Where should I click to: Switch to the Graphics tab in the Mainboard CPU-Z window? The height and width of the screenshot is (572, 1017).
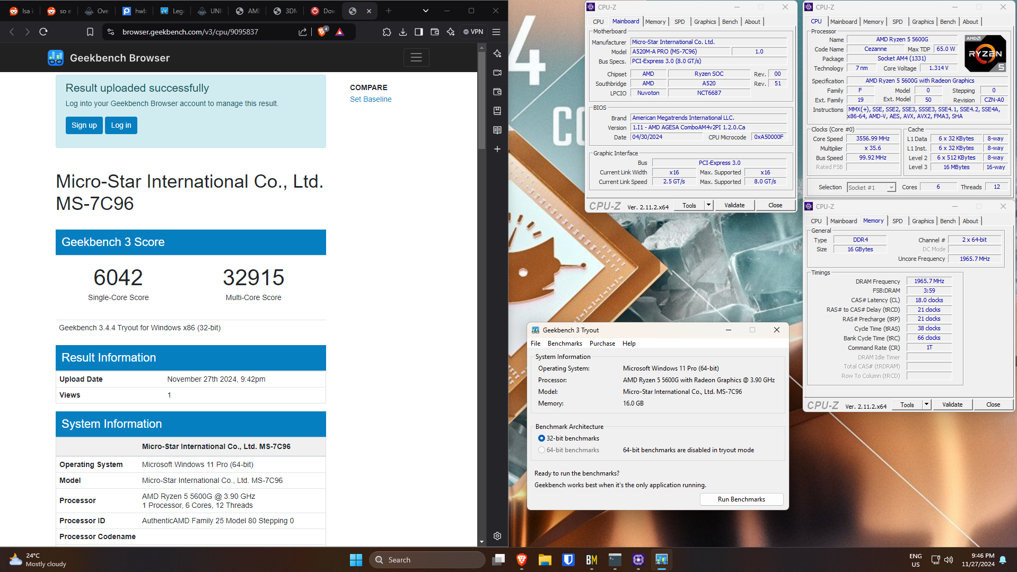pyautogui.click(x=705, y=22)
